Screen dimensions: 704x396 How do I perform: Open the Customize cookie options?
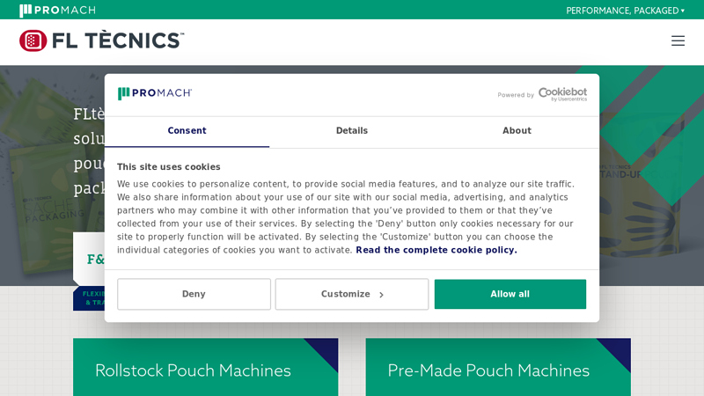352,294
